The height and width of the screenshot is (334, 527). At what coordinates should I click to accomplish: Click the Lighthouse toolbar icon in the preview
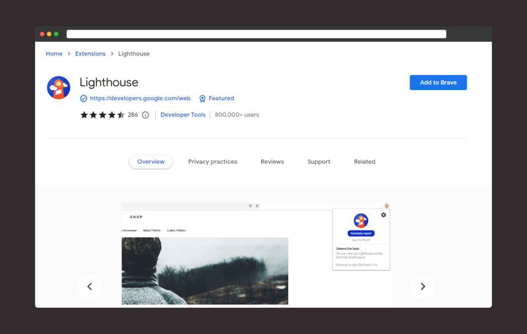pos(387,206)
